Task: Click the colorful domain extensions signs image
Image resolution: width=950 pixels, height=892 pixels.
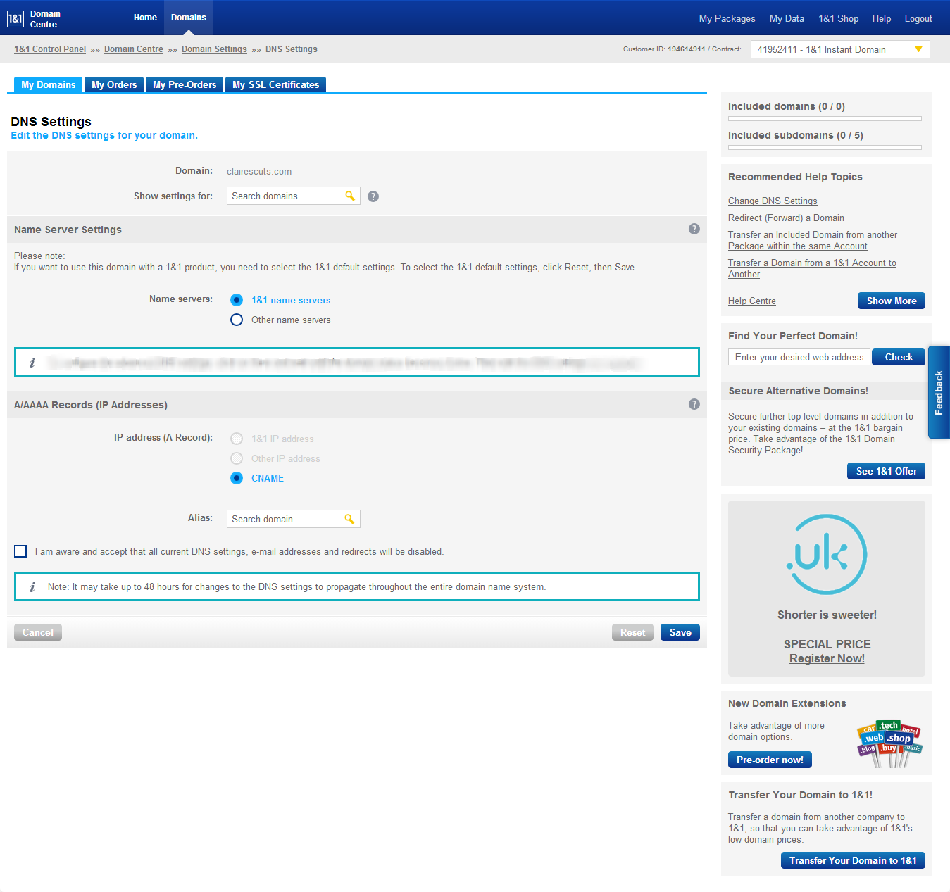Action: tap(889, 743)
